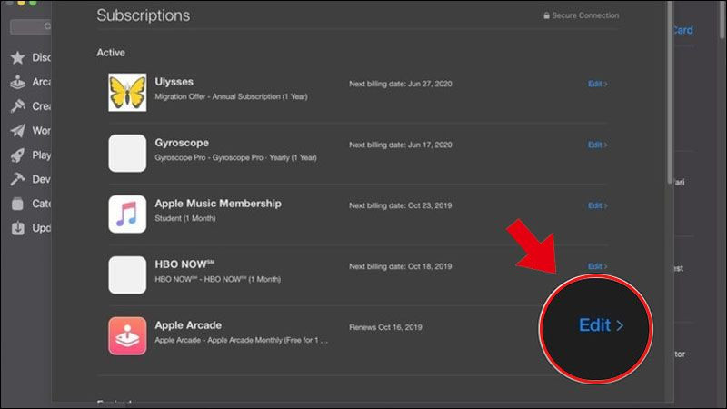The image size is (727, 409).
Task: Click the Updates download icon in the sidebar
Action: [x=17, y=229]
